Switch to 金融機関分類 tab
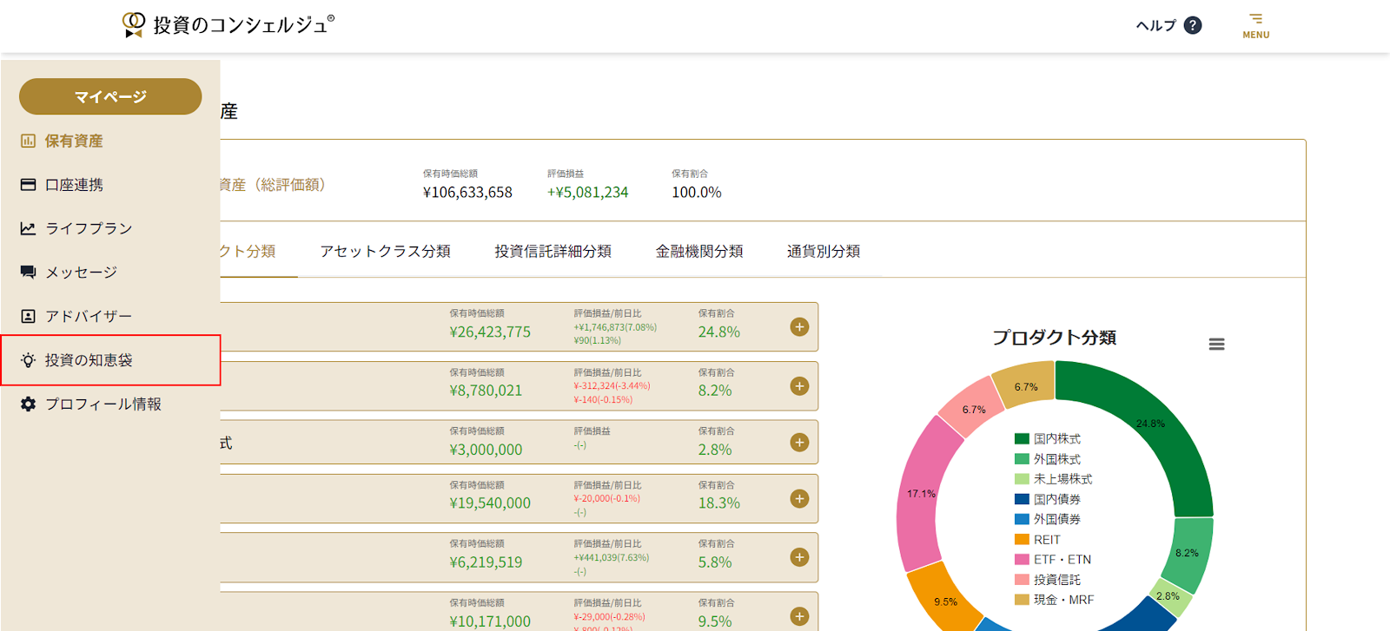The width and height of the screenshot is (1390, 631). [699, 251]
